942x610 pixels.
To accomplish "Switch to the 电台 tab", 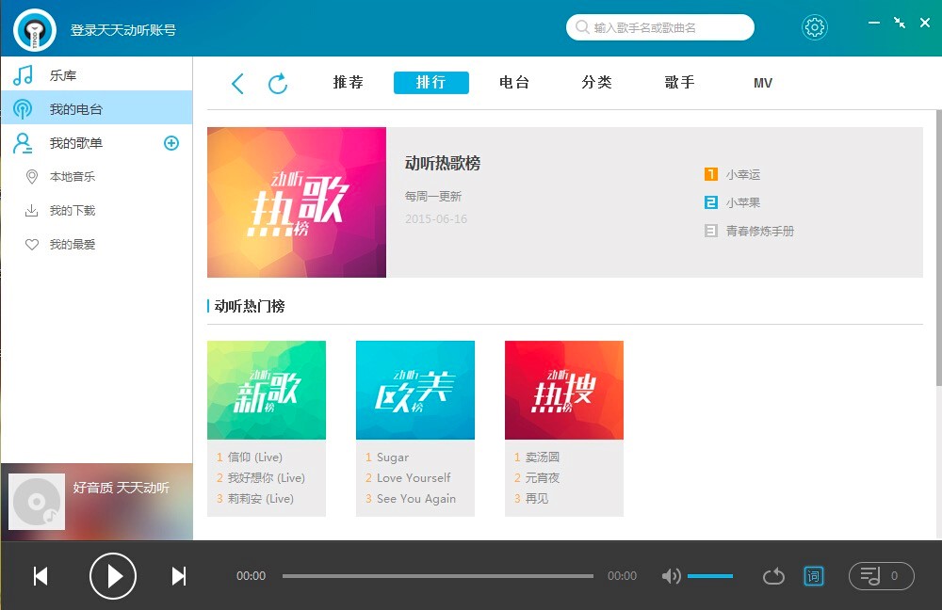I will click(x=514, y=83).
